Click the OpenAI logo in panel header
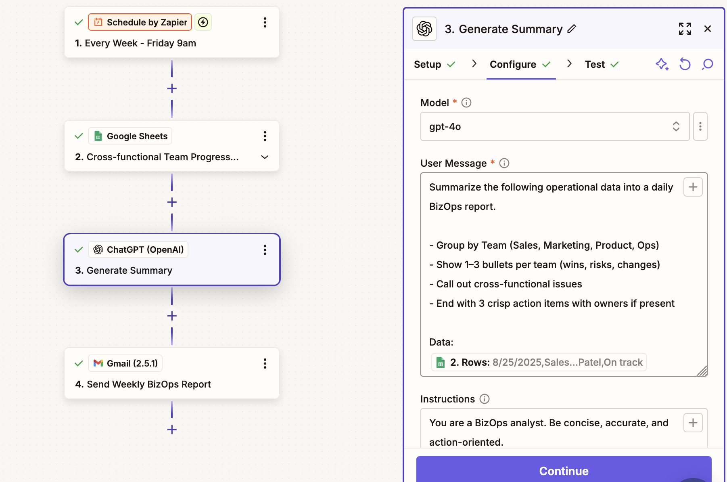The image size is (727, 482). tap(424, 29)
